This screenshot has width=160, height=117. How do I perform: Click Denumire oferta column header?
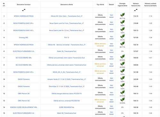click(x=67, y=4)
